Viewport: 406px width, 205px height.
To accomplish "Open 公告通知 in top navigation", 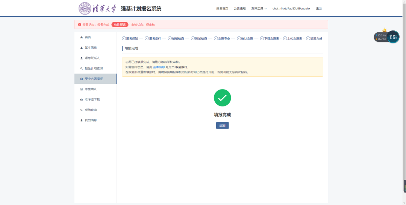I will pos(240,9).
